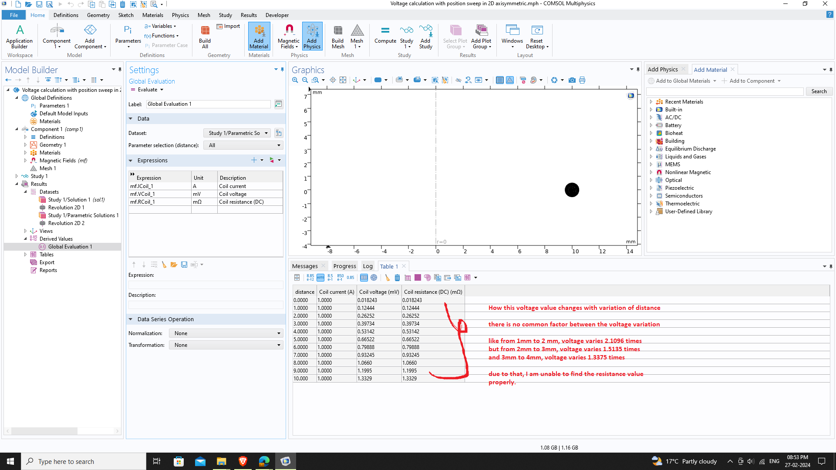The height and width of the screenshot is (470, 836).
Task: Click the Load from File folder icon
Action: tap(174, 265)
